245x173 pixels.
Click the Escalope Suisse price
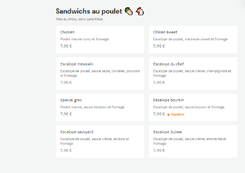[x=159, y=150]
